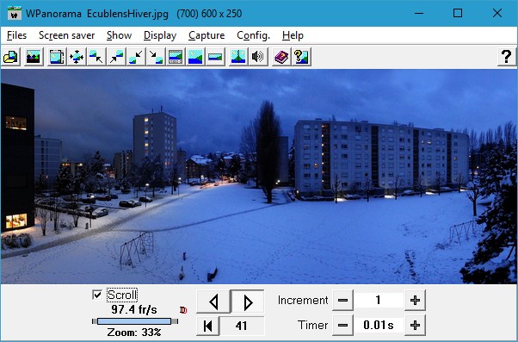Open panorama file via folder icon
518x342 pixels.
(x=11, y=57)
